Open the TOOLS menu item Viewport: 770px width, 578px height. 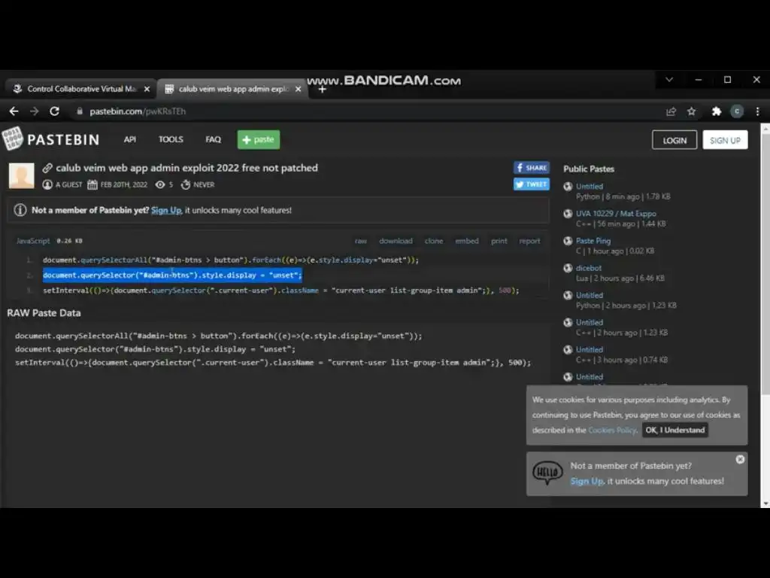[x=171, y=139]
